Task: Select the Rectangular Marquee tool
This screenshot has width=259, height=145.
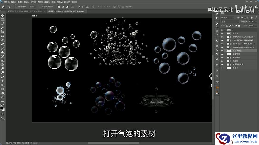Action: (x=2, y=20)
